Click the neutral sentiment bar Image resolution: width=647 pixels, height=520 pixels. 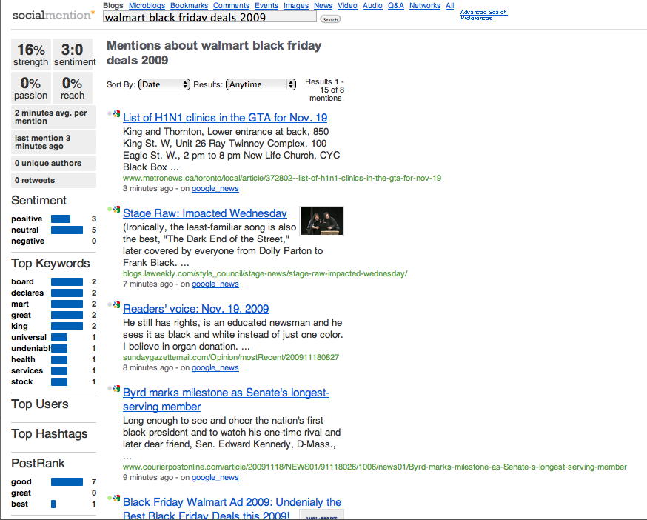[67, 230]
